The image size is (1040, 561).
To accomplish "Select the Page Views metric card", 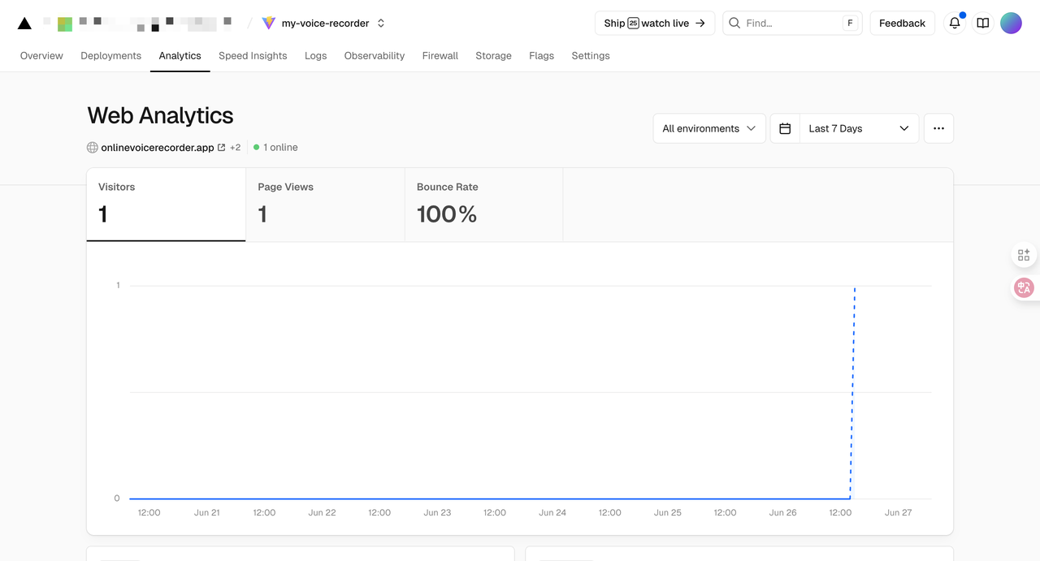I will pyautogui.click(x=324, y=205).
